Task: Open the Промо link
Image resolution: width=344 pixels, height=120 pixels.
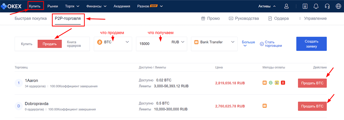Action: 213,18
